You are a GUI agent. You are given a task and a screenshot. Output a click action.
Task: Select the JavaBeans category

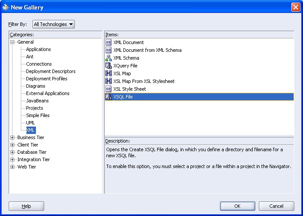click(37, 101)
